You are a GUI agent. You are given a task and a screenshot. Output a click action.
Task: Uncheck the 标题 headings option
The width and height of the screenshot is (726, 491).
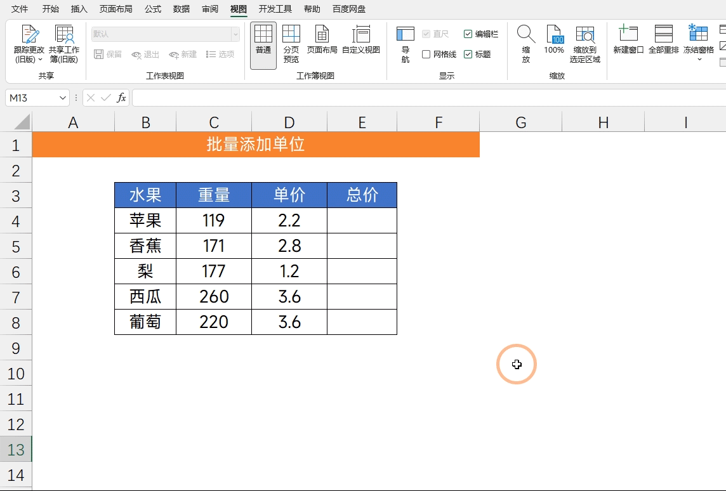[469, 54]
